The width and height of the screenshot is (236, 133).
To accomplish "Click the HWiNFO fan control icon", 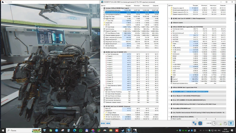I will click(x=200, y=123).
